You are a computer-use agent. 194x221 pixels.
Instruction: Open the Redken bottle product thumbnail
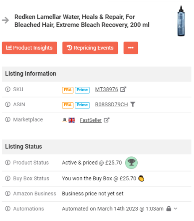[181, 21]
